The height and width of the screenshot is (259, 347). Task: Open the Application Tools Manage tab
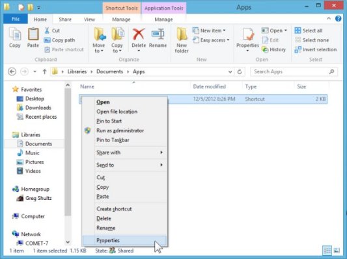click(163, 19)
